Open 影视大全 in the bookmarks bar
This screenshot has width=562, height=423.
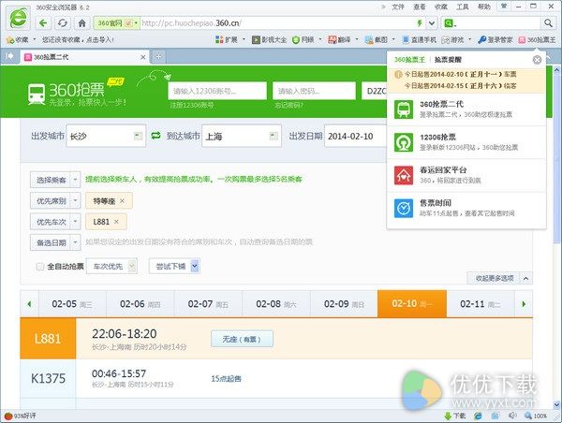[x=269, y=39]
